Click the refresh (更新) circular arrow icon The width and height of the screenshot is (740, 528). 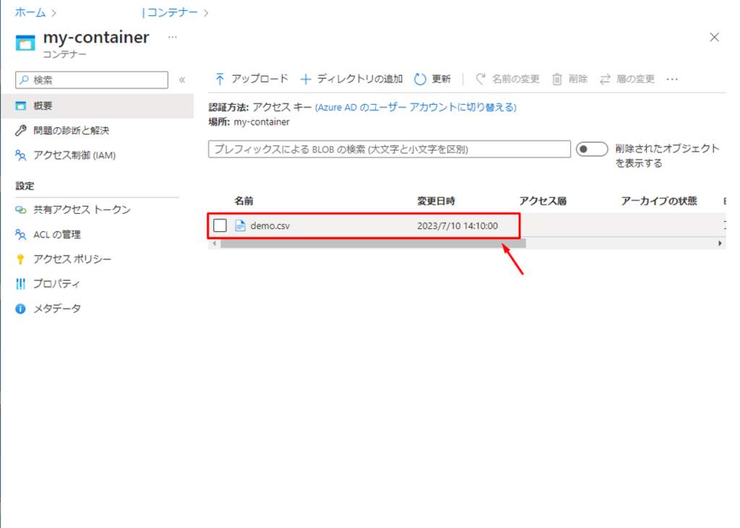tap(420, 79)
